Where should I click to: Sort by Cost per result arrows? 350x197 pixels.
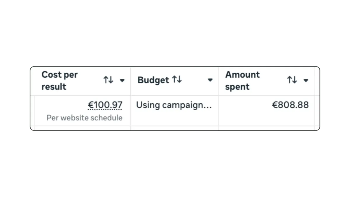point(108,80)
